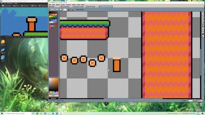205x115 pixels.
Task: Open the Help menu
Action: (x=83, y=4)
